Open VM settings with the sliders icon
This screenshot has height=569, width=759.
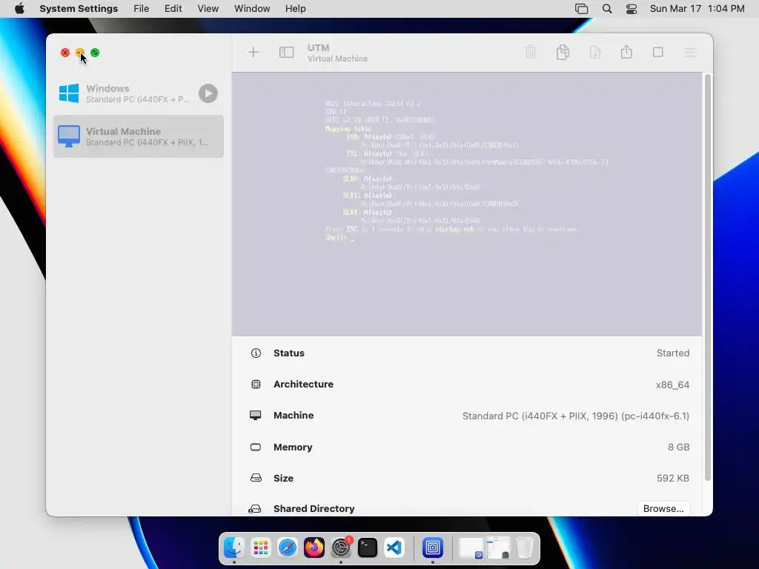[x=690, y=53]
